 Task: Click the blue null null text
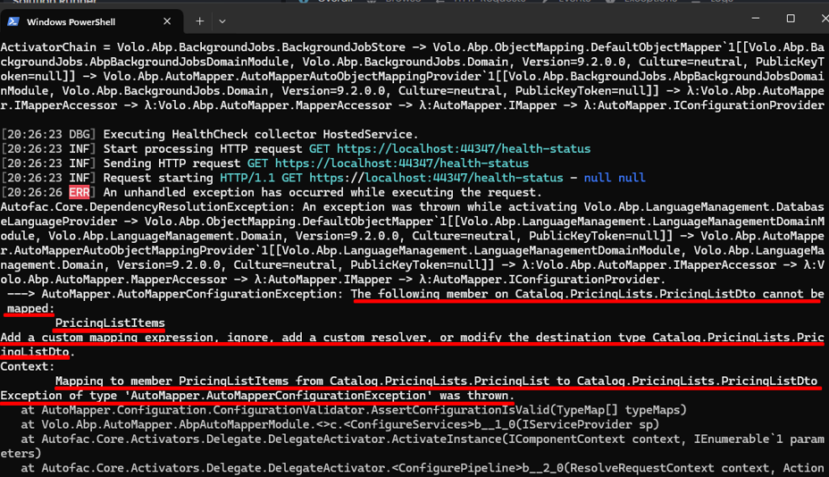click(x=614, y=178)
